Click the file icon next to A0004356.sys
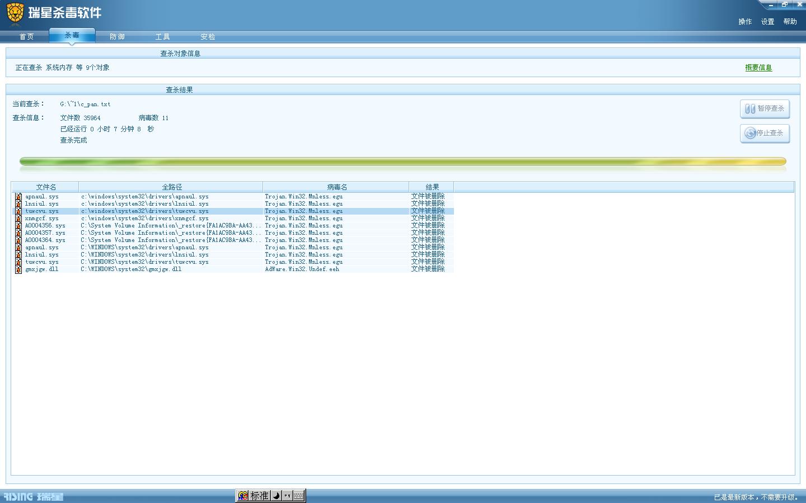 tap(18, 226)
